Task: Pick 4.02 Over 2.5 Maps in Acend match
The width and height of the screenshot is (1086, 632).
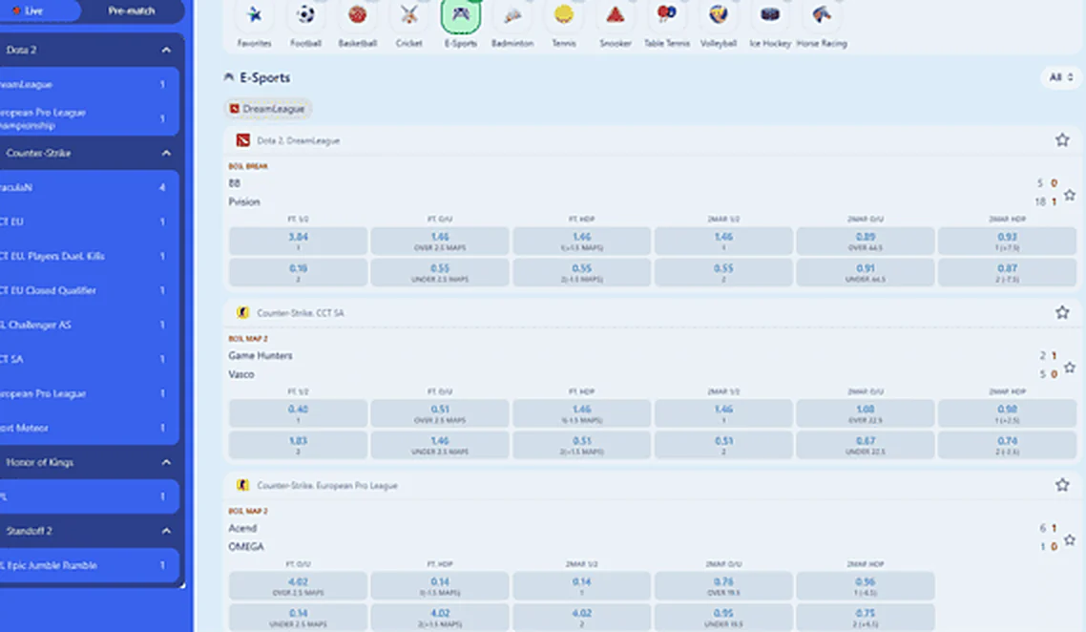Action: 298,586
